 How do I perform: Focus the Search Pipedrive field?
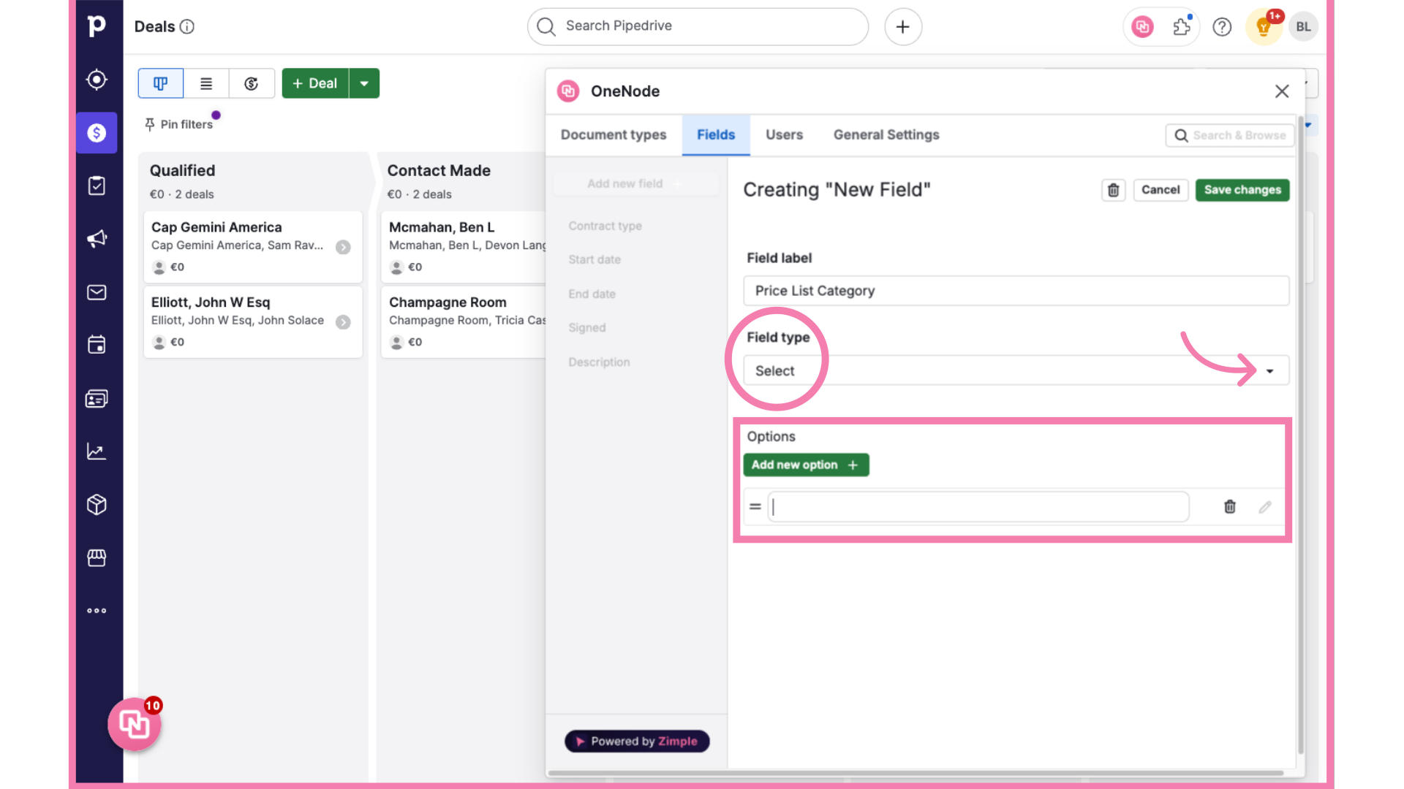coord(698,27)
